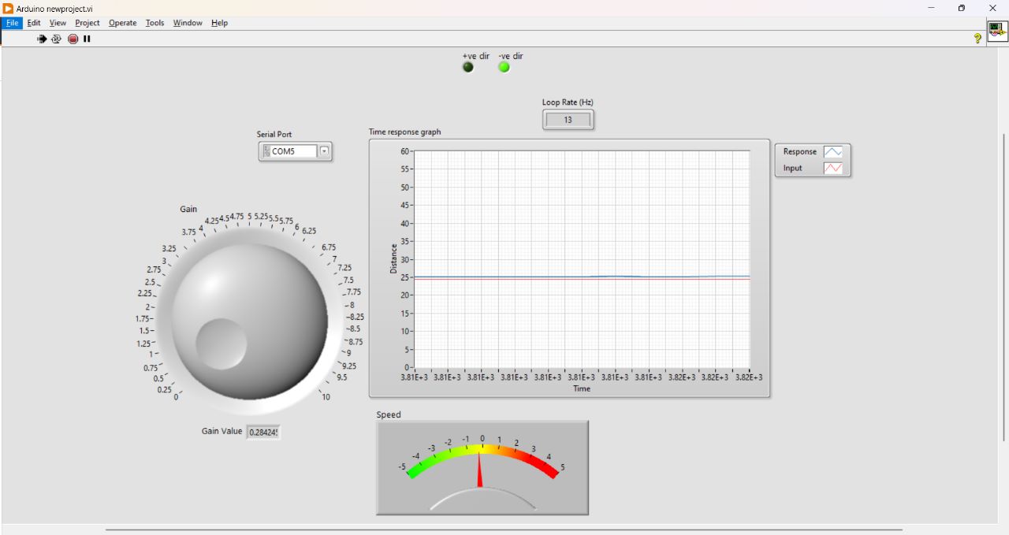
Task: Click the 25 value on Distance axis
Action: point(405,277)
